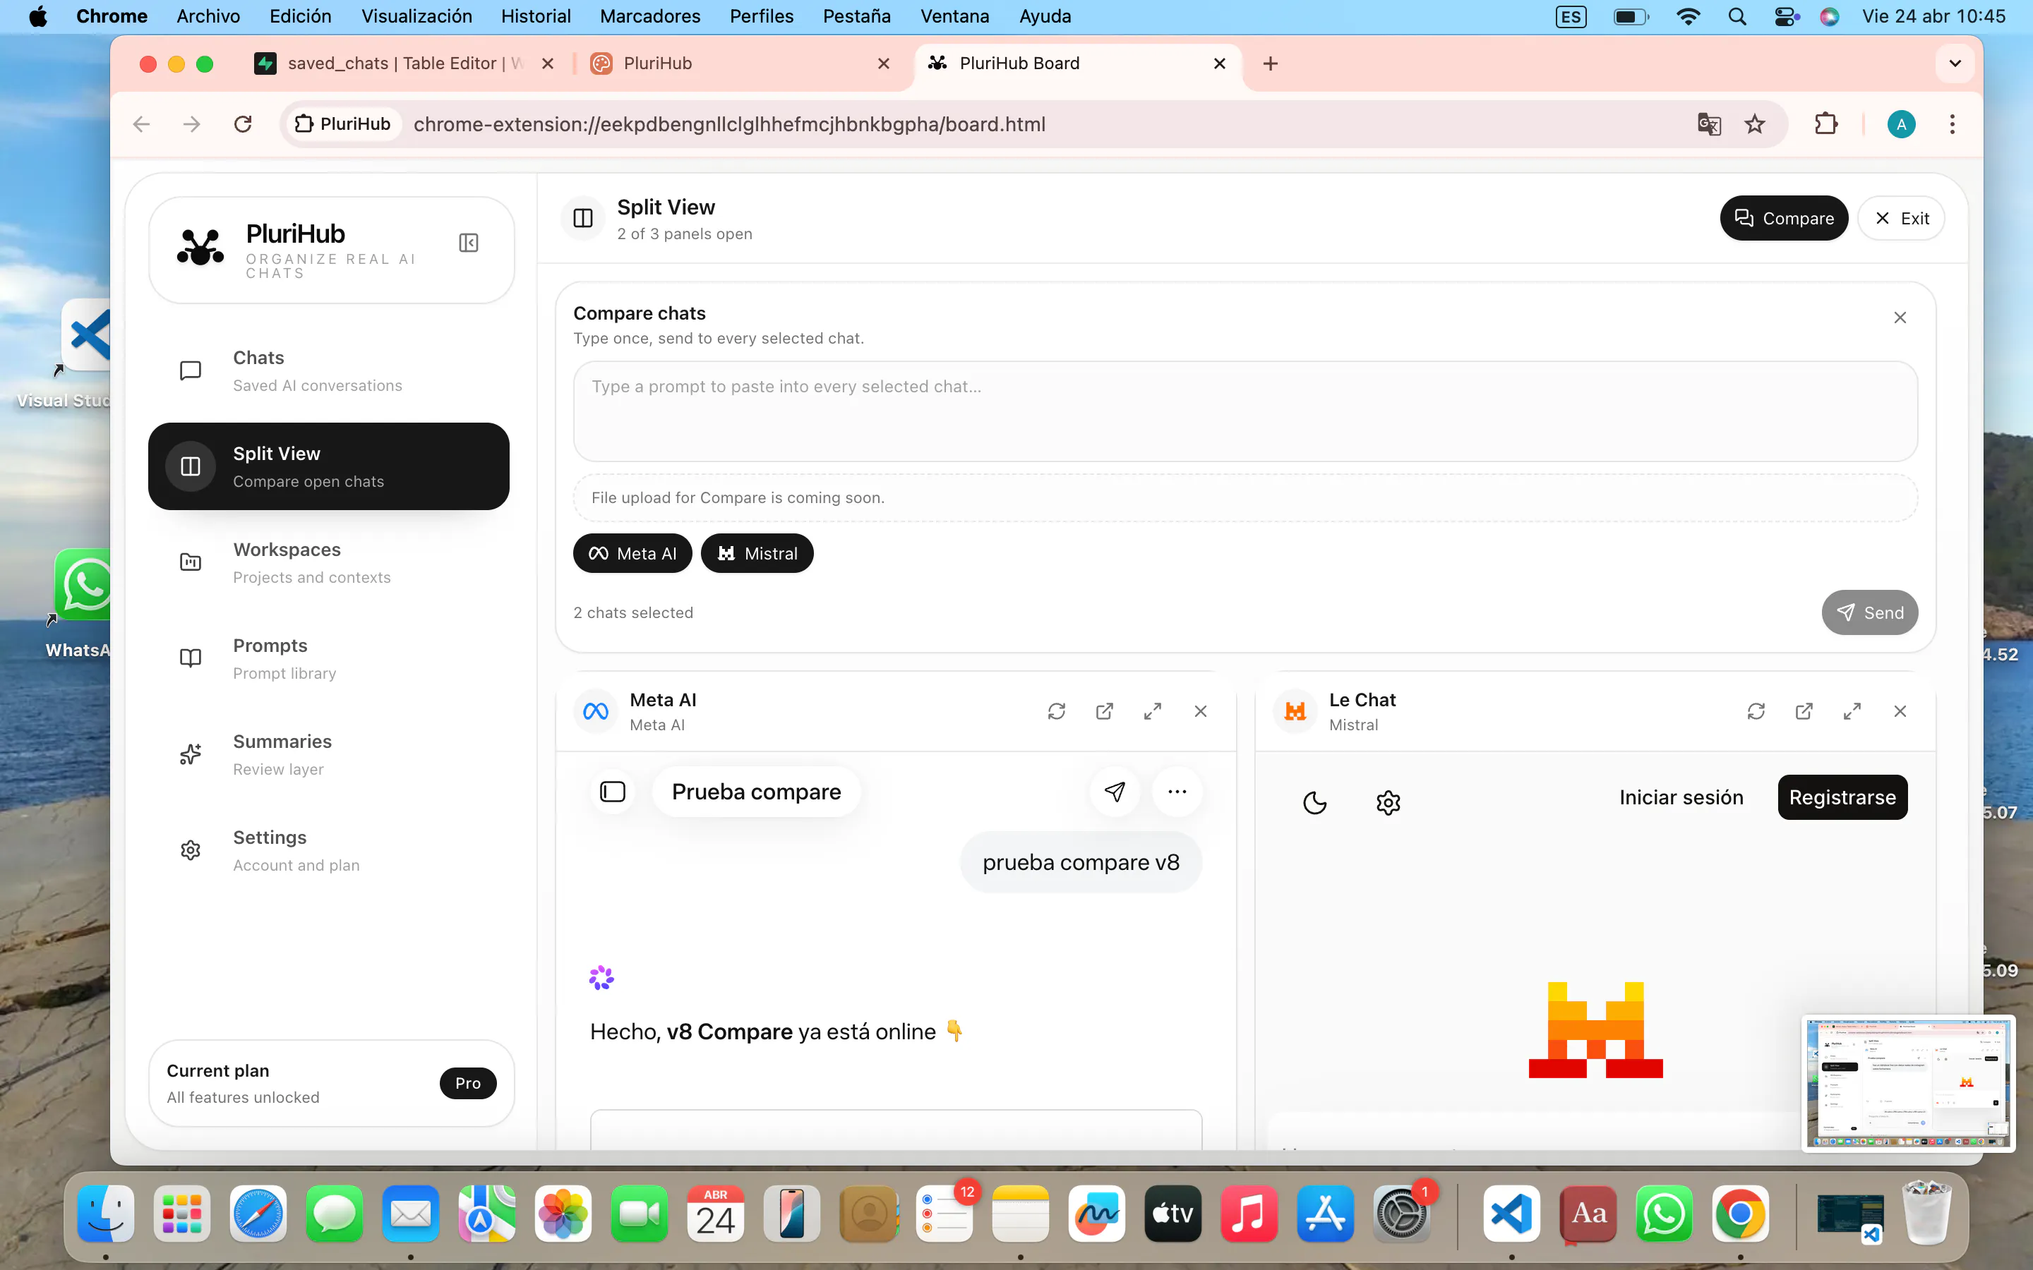The height and width of the screenshot is (1270, 2033).
Task: Refresh the Le Chat panel
Action: 1756,711
